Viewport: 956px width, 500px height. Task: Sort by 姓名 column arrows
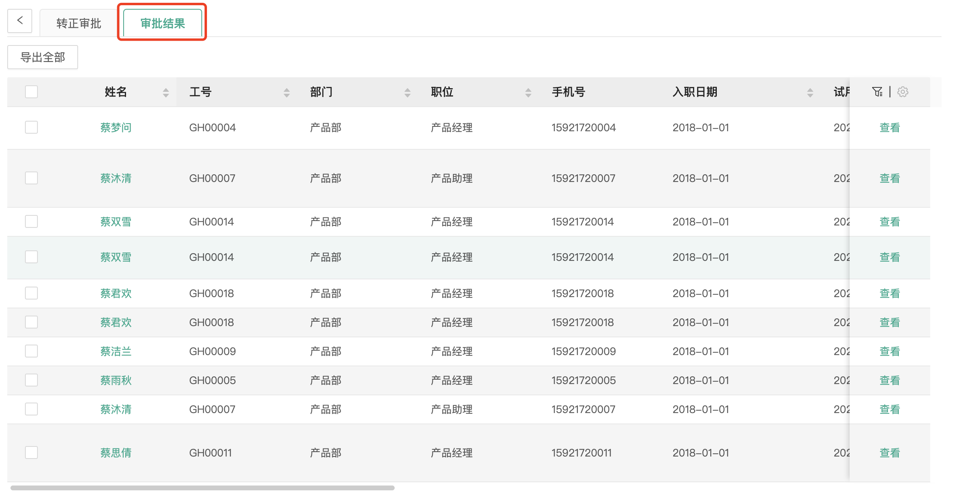(x=166, y=93)
